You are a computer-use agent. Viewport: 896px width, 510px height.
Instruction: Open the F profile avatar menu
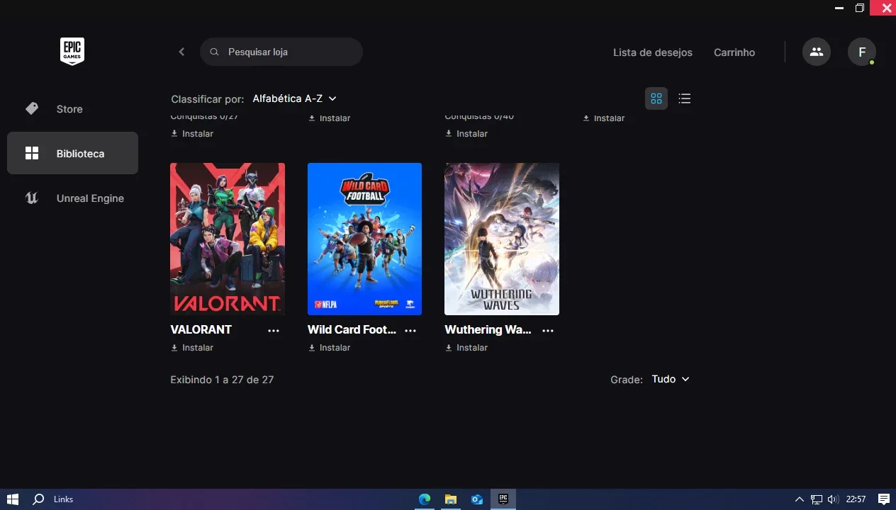(862, 52)
